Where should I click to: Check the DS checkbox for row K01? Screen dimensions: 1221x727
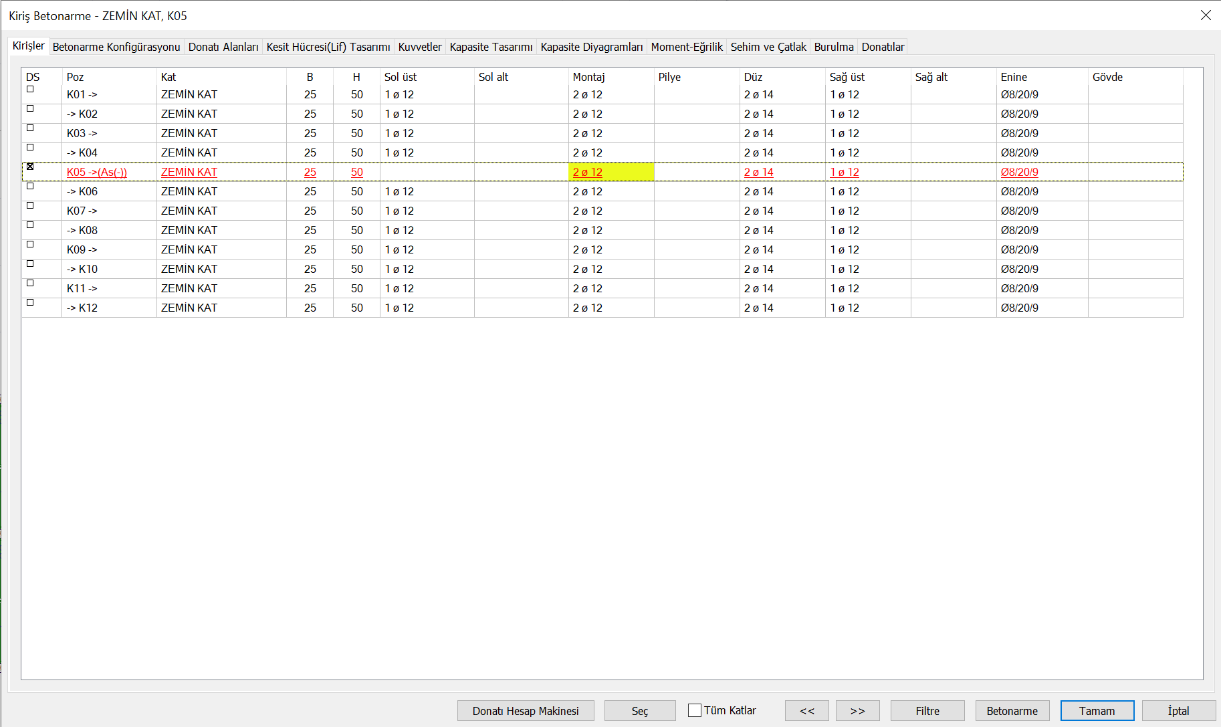tap(30, 89)
